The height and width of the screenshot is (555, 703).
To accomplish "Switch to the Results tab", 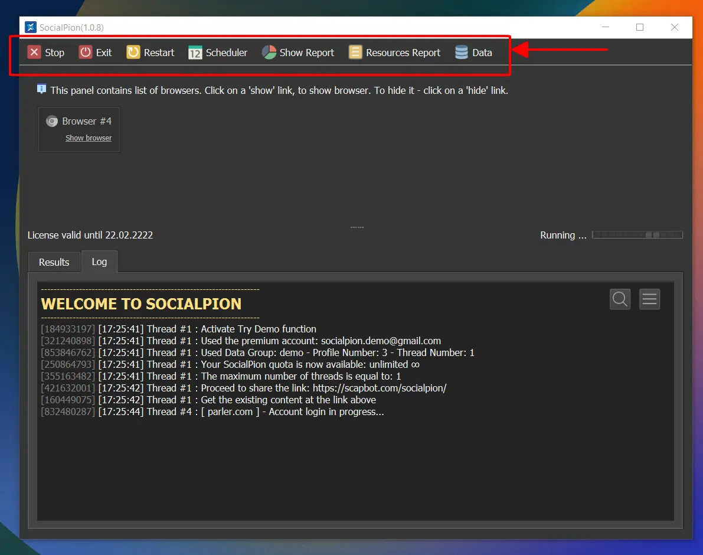I will [54, 262].
